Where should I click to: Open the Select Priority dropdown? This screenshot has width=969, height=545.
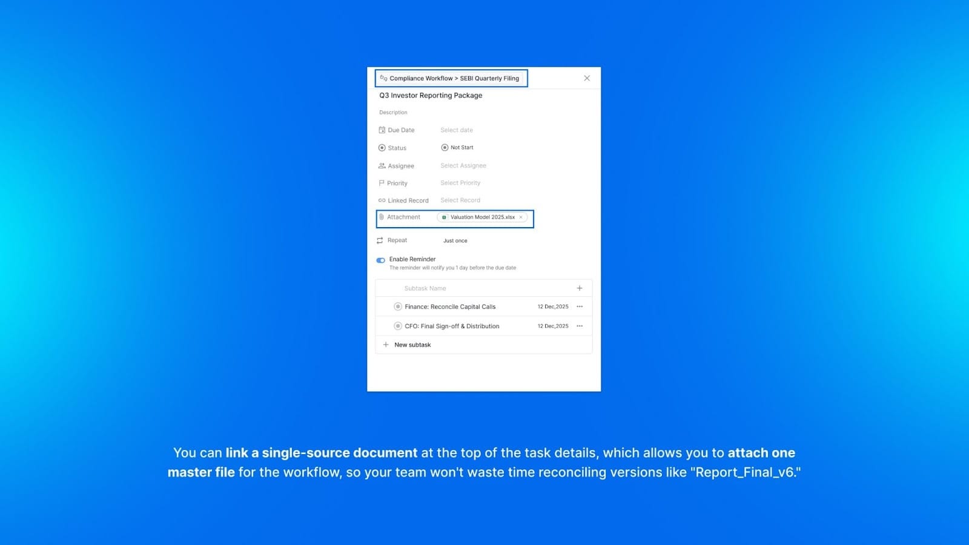(x=460, y=183)
